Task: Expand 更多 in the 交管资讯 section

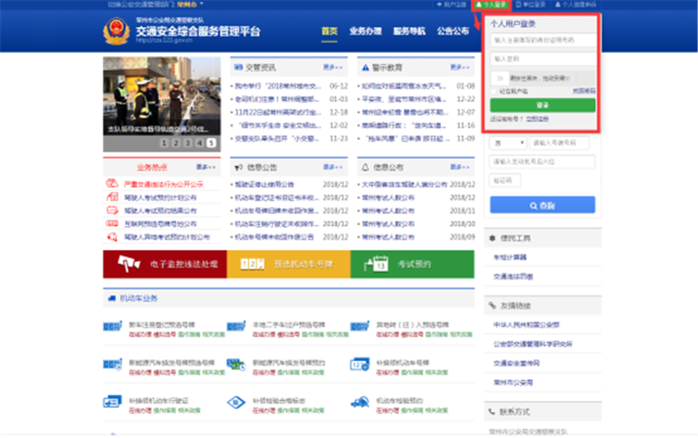Action: pos(332,67)
